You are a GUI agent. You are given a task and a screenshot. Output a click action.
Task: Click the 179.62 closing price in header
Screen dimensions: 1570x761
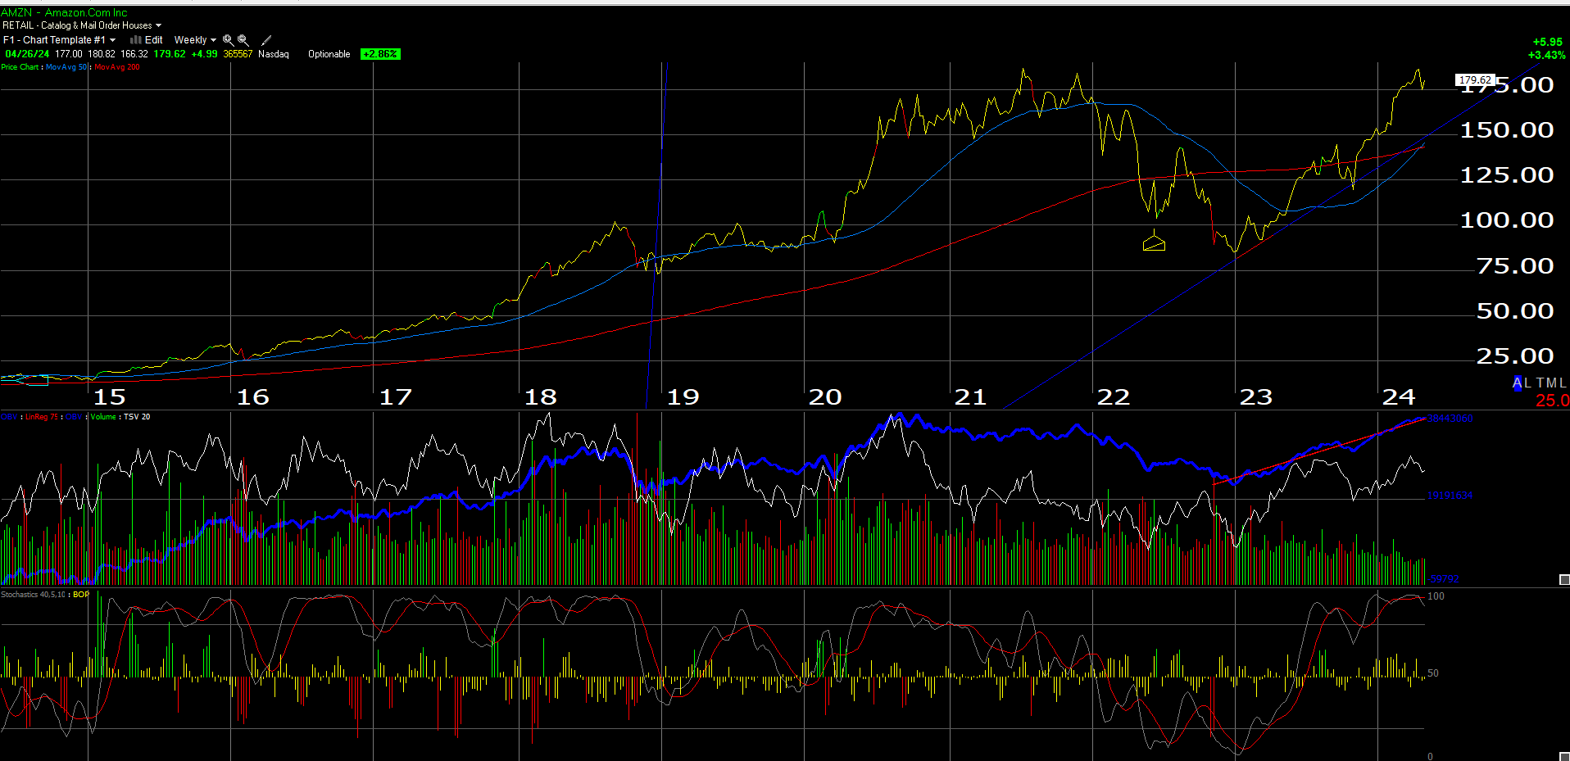(169, 54)
